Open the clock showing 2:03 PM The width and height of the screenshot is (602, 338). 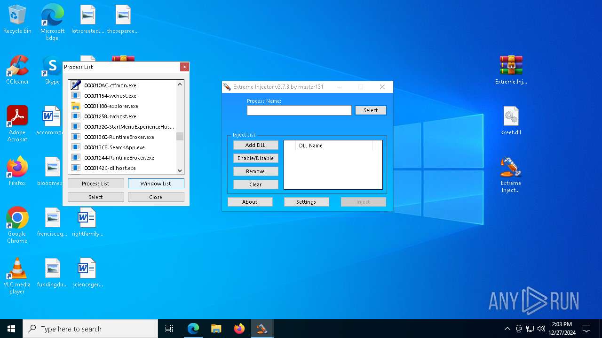562,329
